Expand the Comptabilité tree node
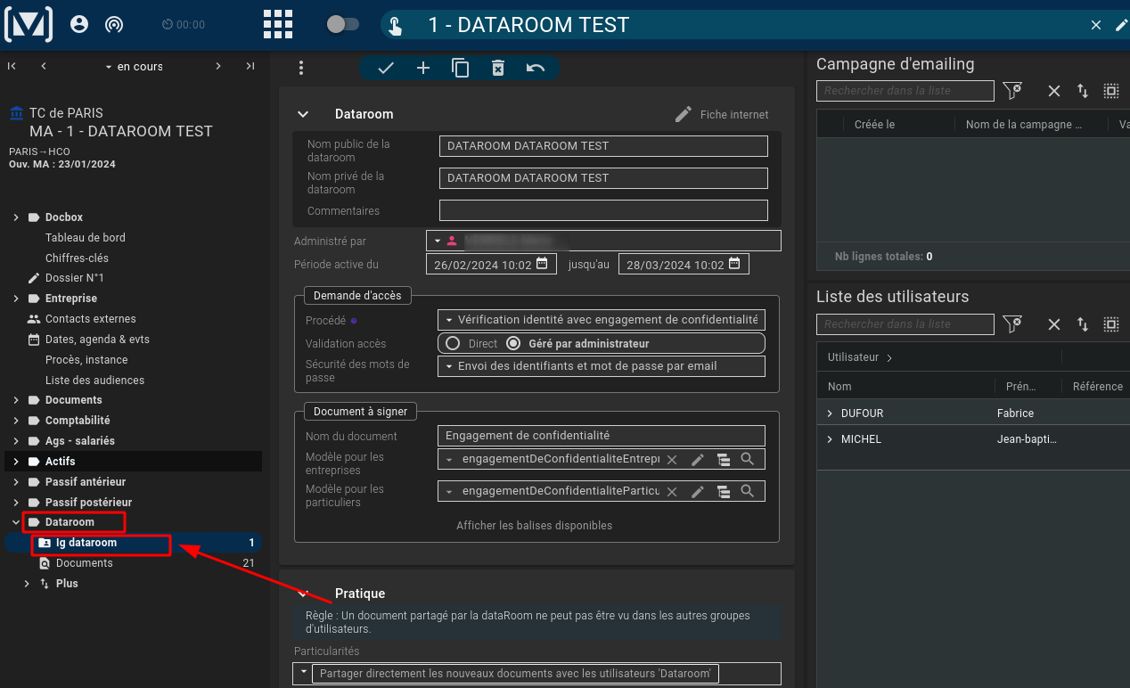 (x=16, y=421)
